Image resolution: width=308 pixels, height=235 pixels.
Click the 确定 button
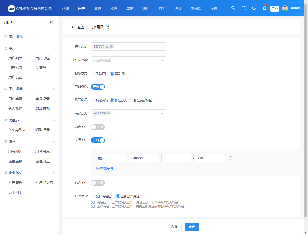coord(192,227)
